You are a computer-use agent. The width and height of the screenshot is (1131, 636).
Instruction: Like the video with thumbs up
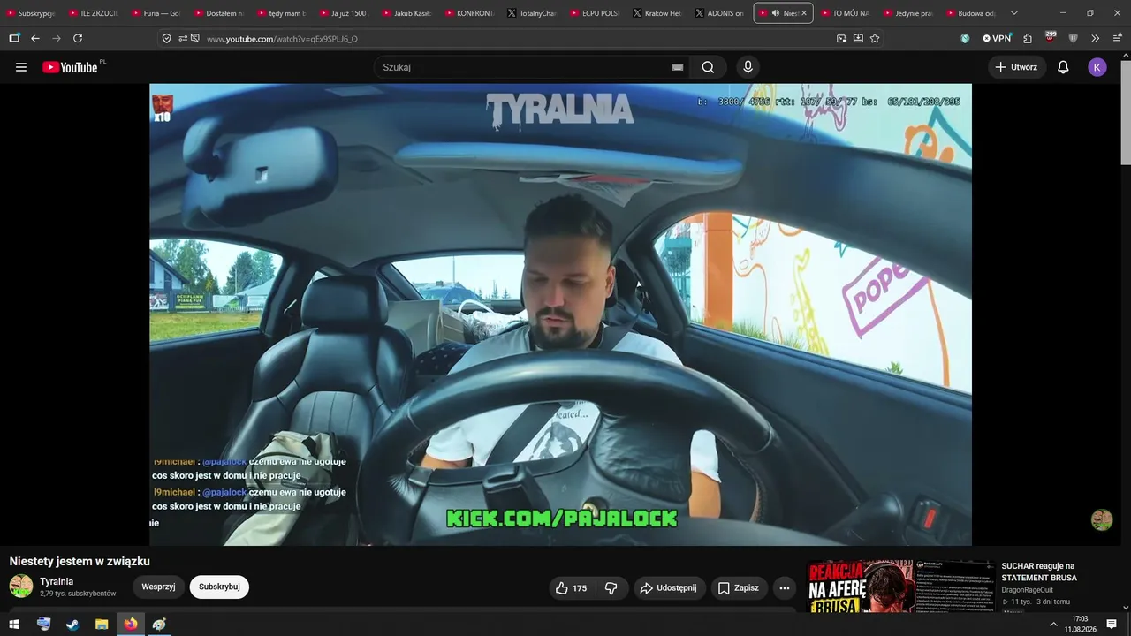(x=571, y=588)
